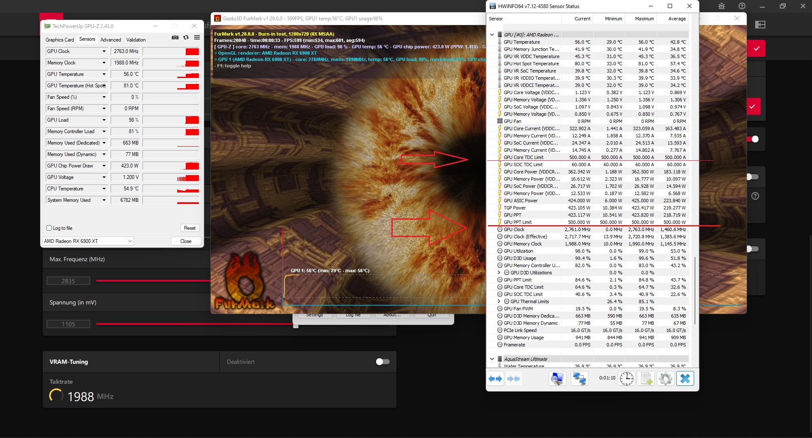Open the GPU-Z hamburger menu
Screen dimensions: 812x438
[x=197, y=37]
